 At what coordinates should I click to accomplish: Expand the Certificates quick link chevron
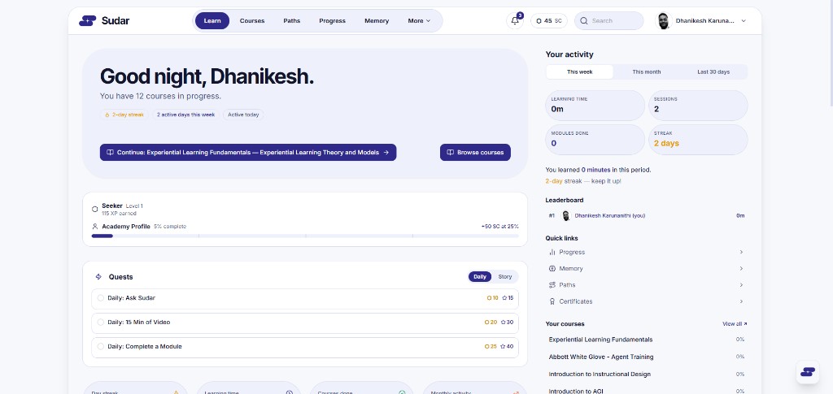741,301
